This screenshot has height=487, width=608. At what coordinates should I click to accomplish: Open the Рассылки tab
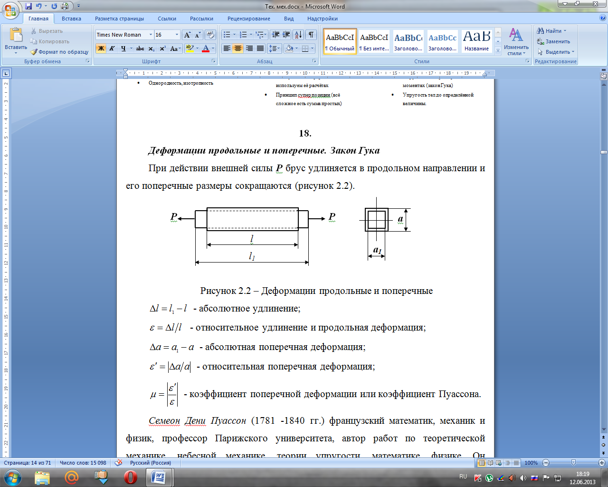[201, 19]
